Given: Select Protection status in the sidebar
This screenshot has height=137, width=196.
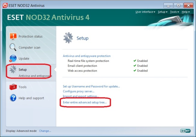Looking at the screenshot, I should point(30,36).
